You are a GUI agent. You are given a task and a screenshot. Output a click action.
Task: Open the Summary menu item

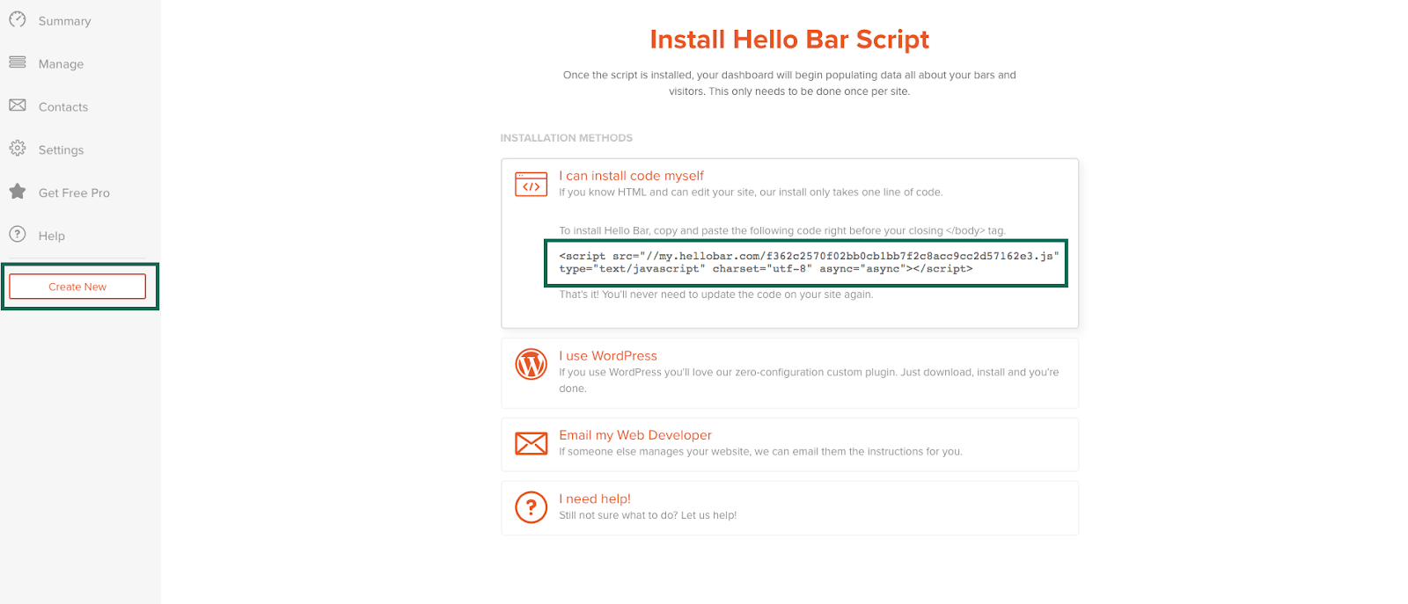pos(64,21)
